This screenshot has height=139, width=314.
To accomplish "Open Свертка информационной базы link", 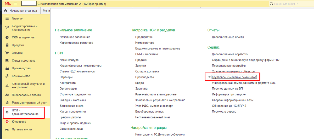I will pyautogui.click(x=233, y=100).
